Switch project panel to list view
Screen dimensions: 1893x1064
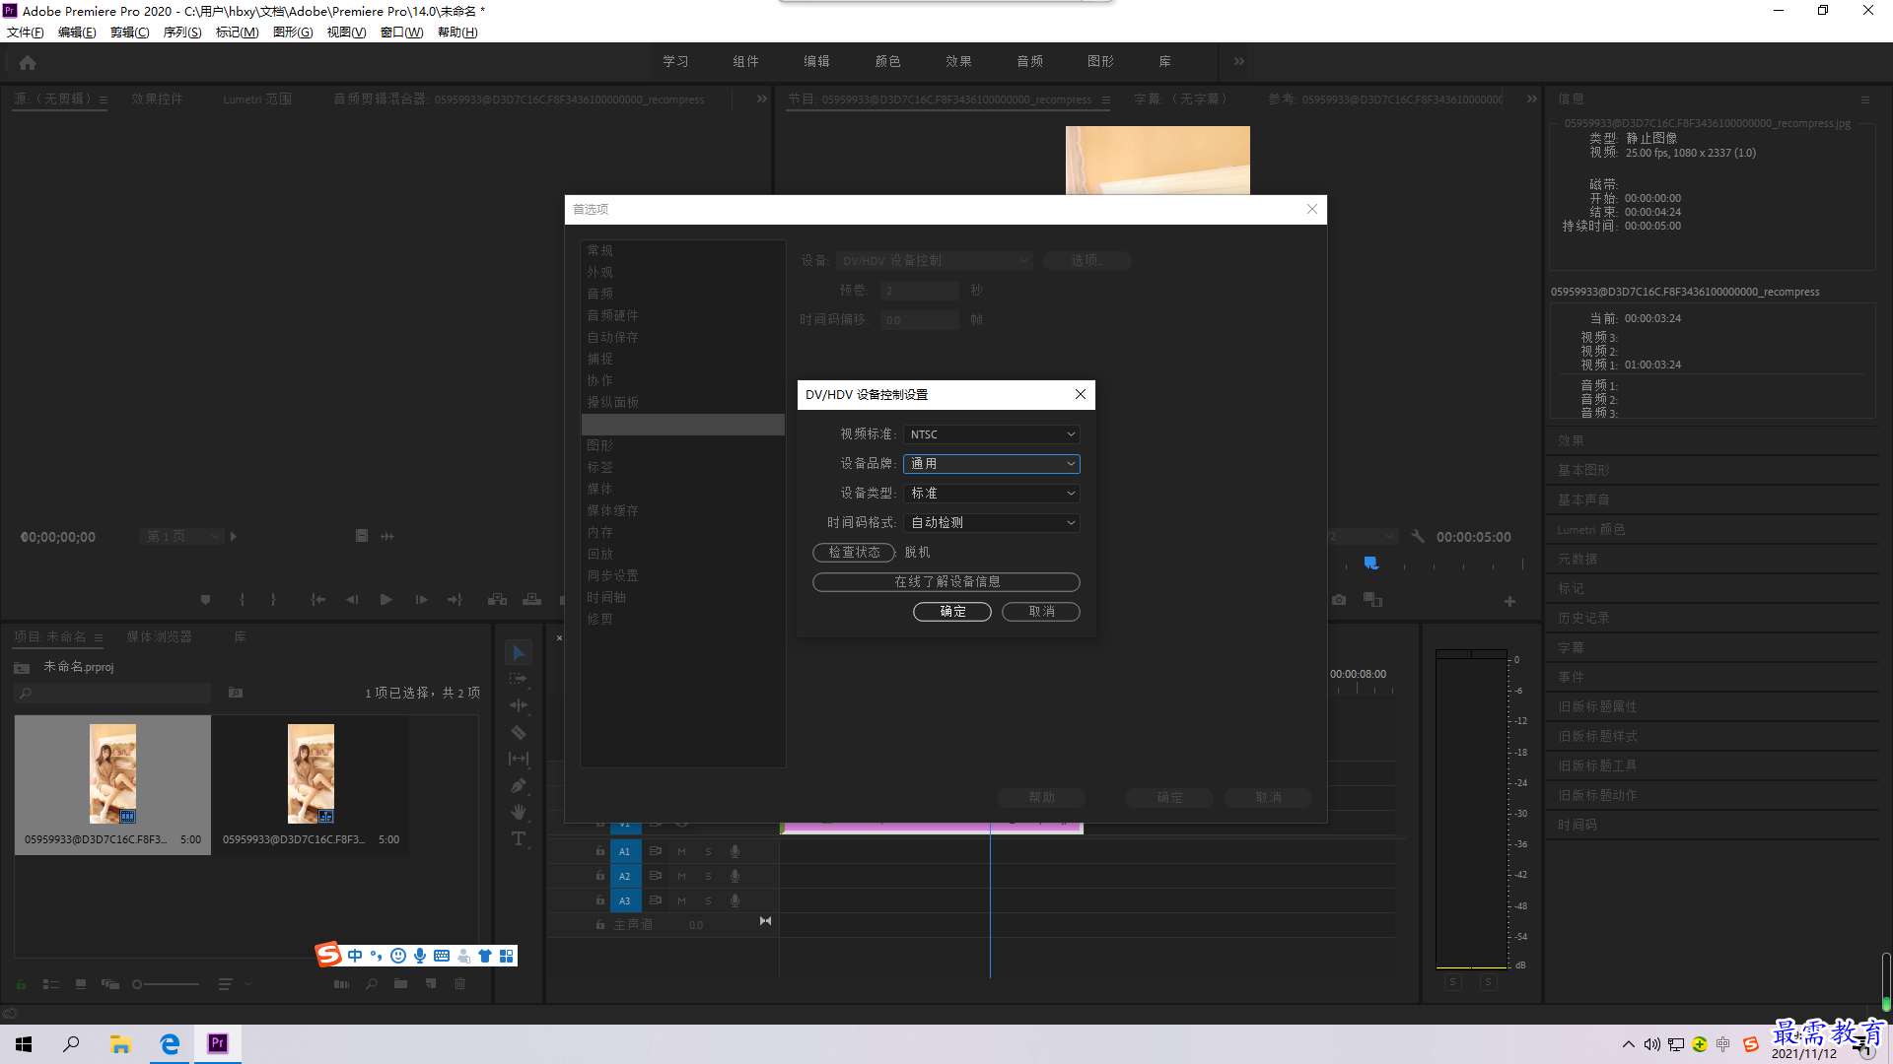[x=51, y=984]
